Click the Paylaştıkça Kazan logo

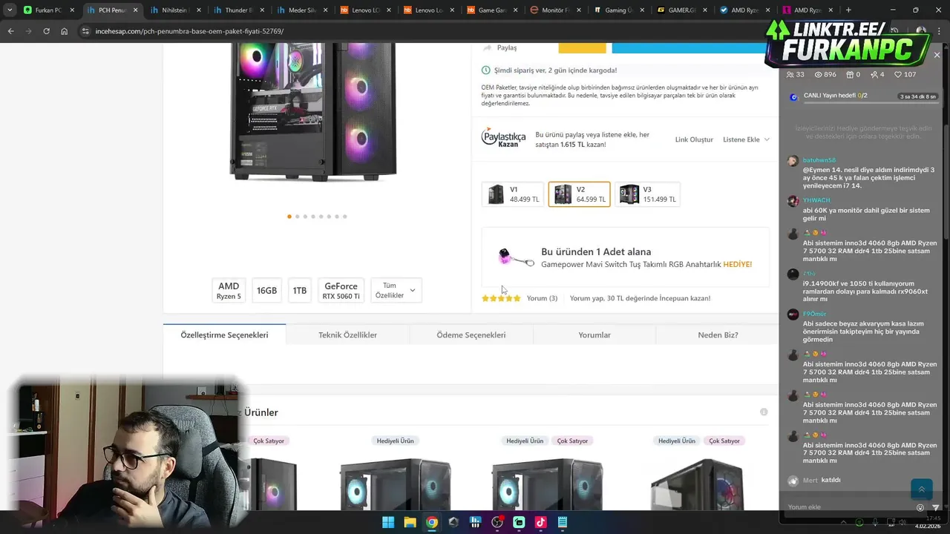point(503,138)
